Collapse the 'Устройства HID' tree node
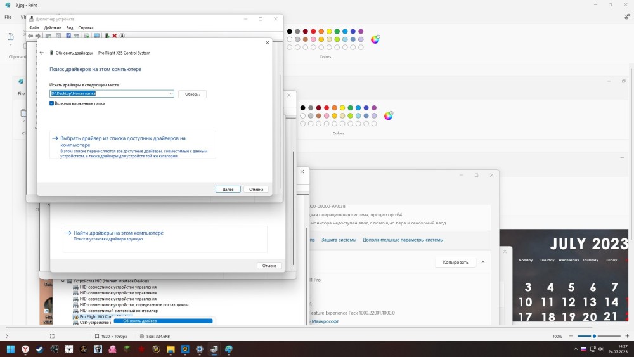 coord(63,281)
